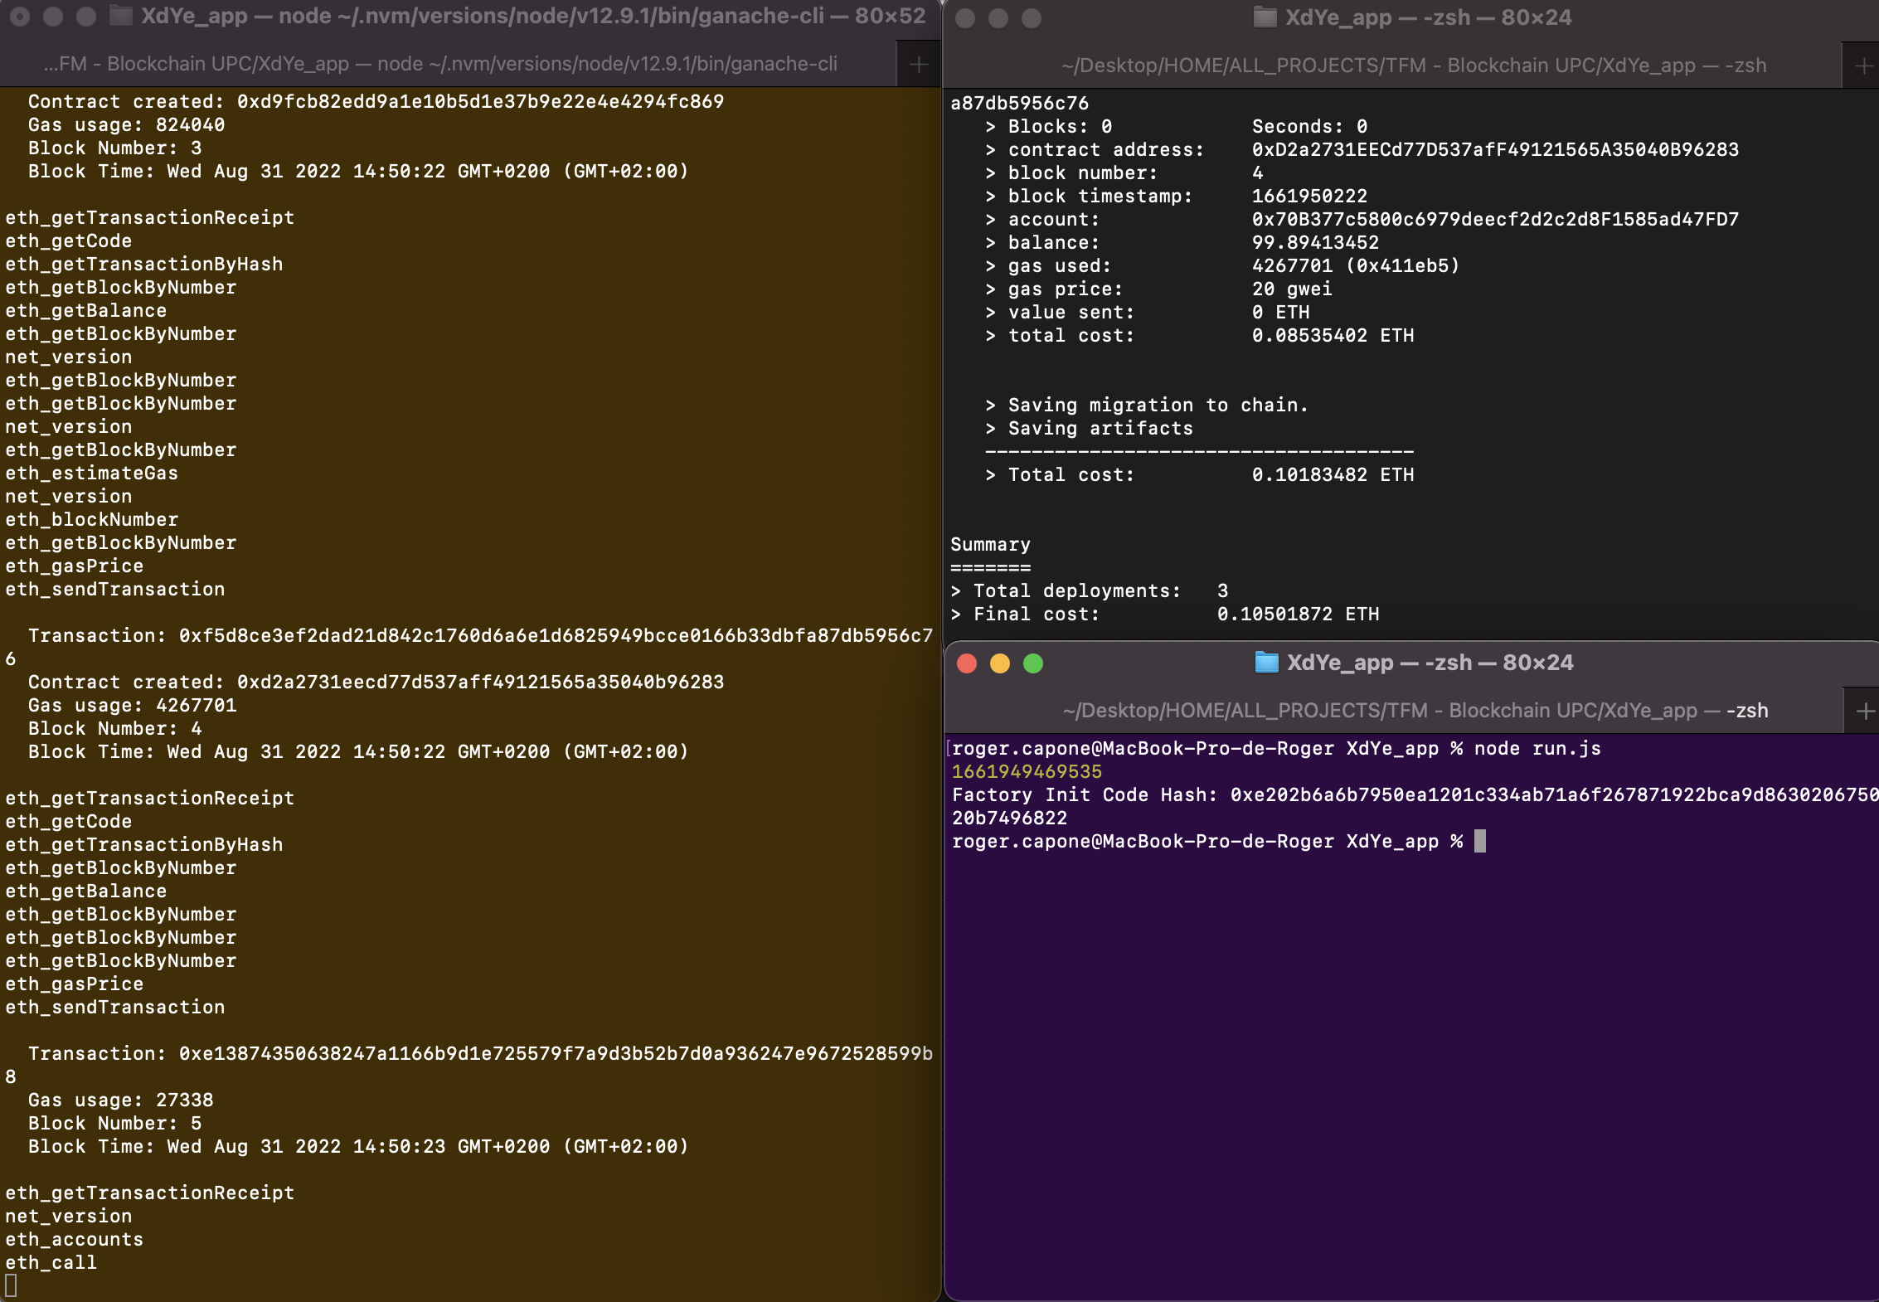
Task: Click the folder proxy icon in ganache-cli window title
Action: click(x=121, y=16)
